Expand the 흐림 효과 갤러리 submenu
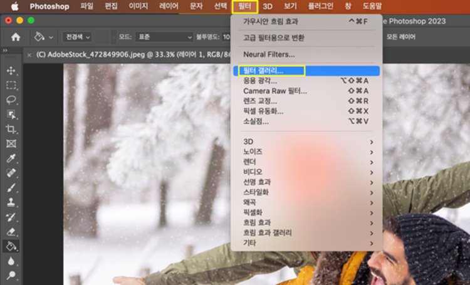 pos(306,233)
